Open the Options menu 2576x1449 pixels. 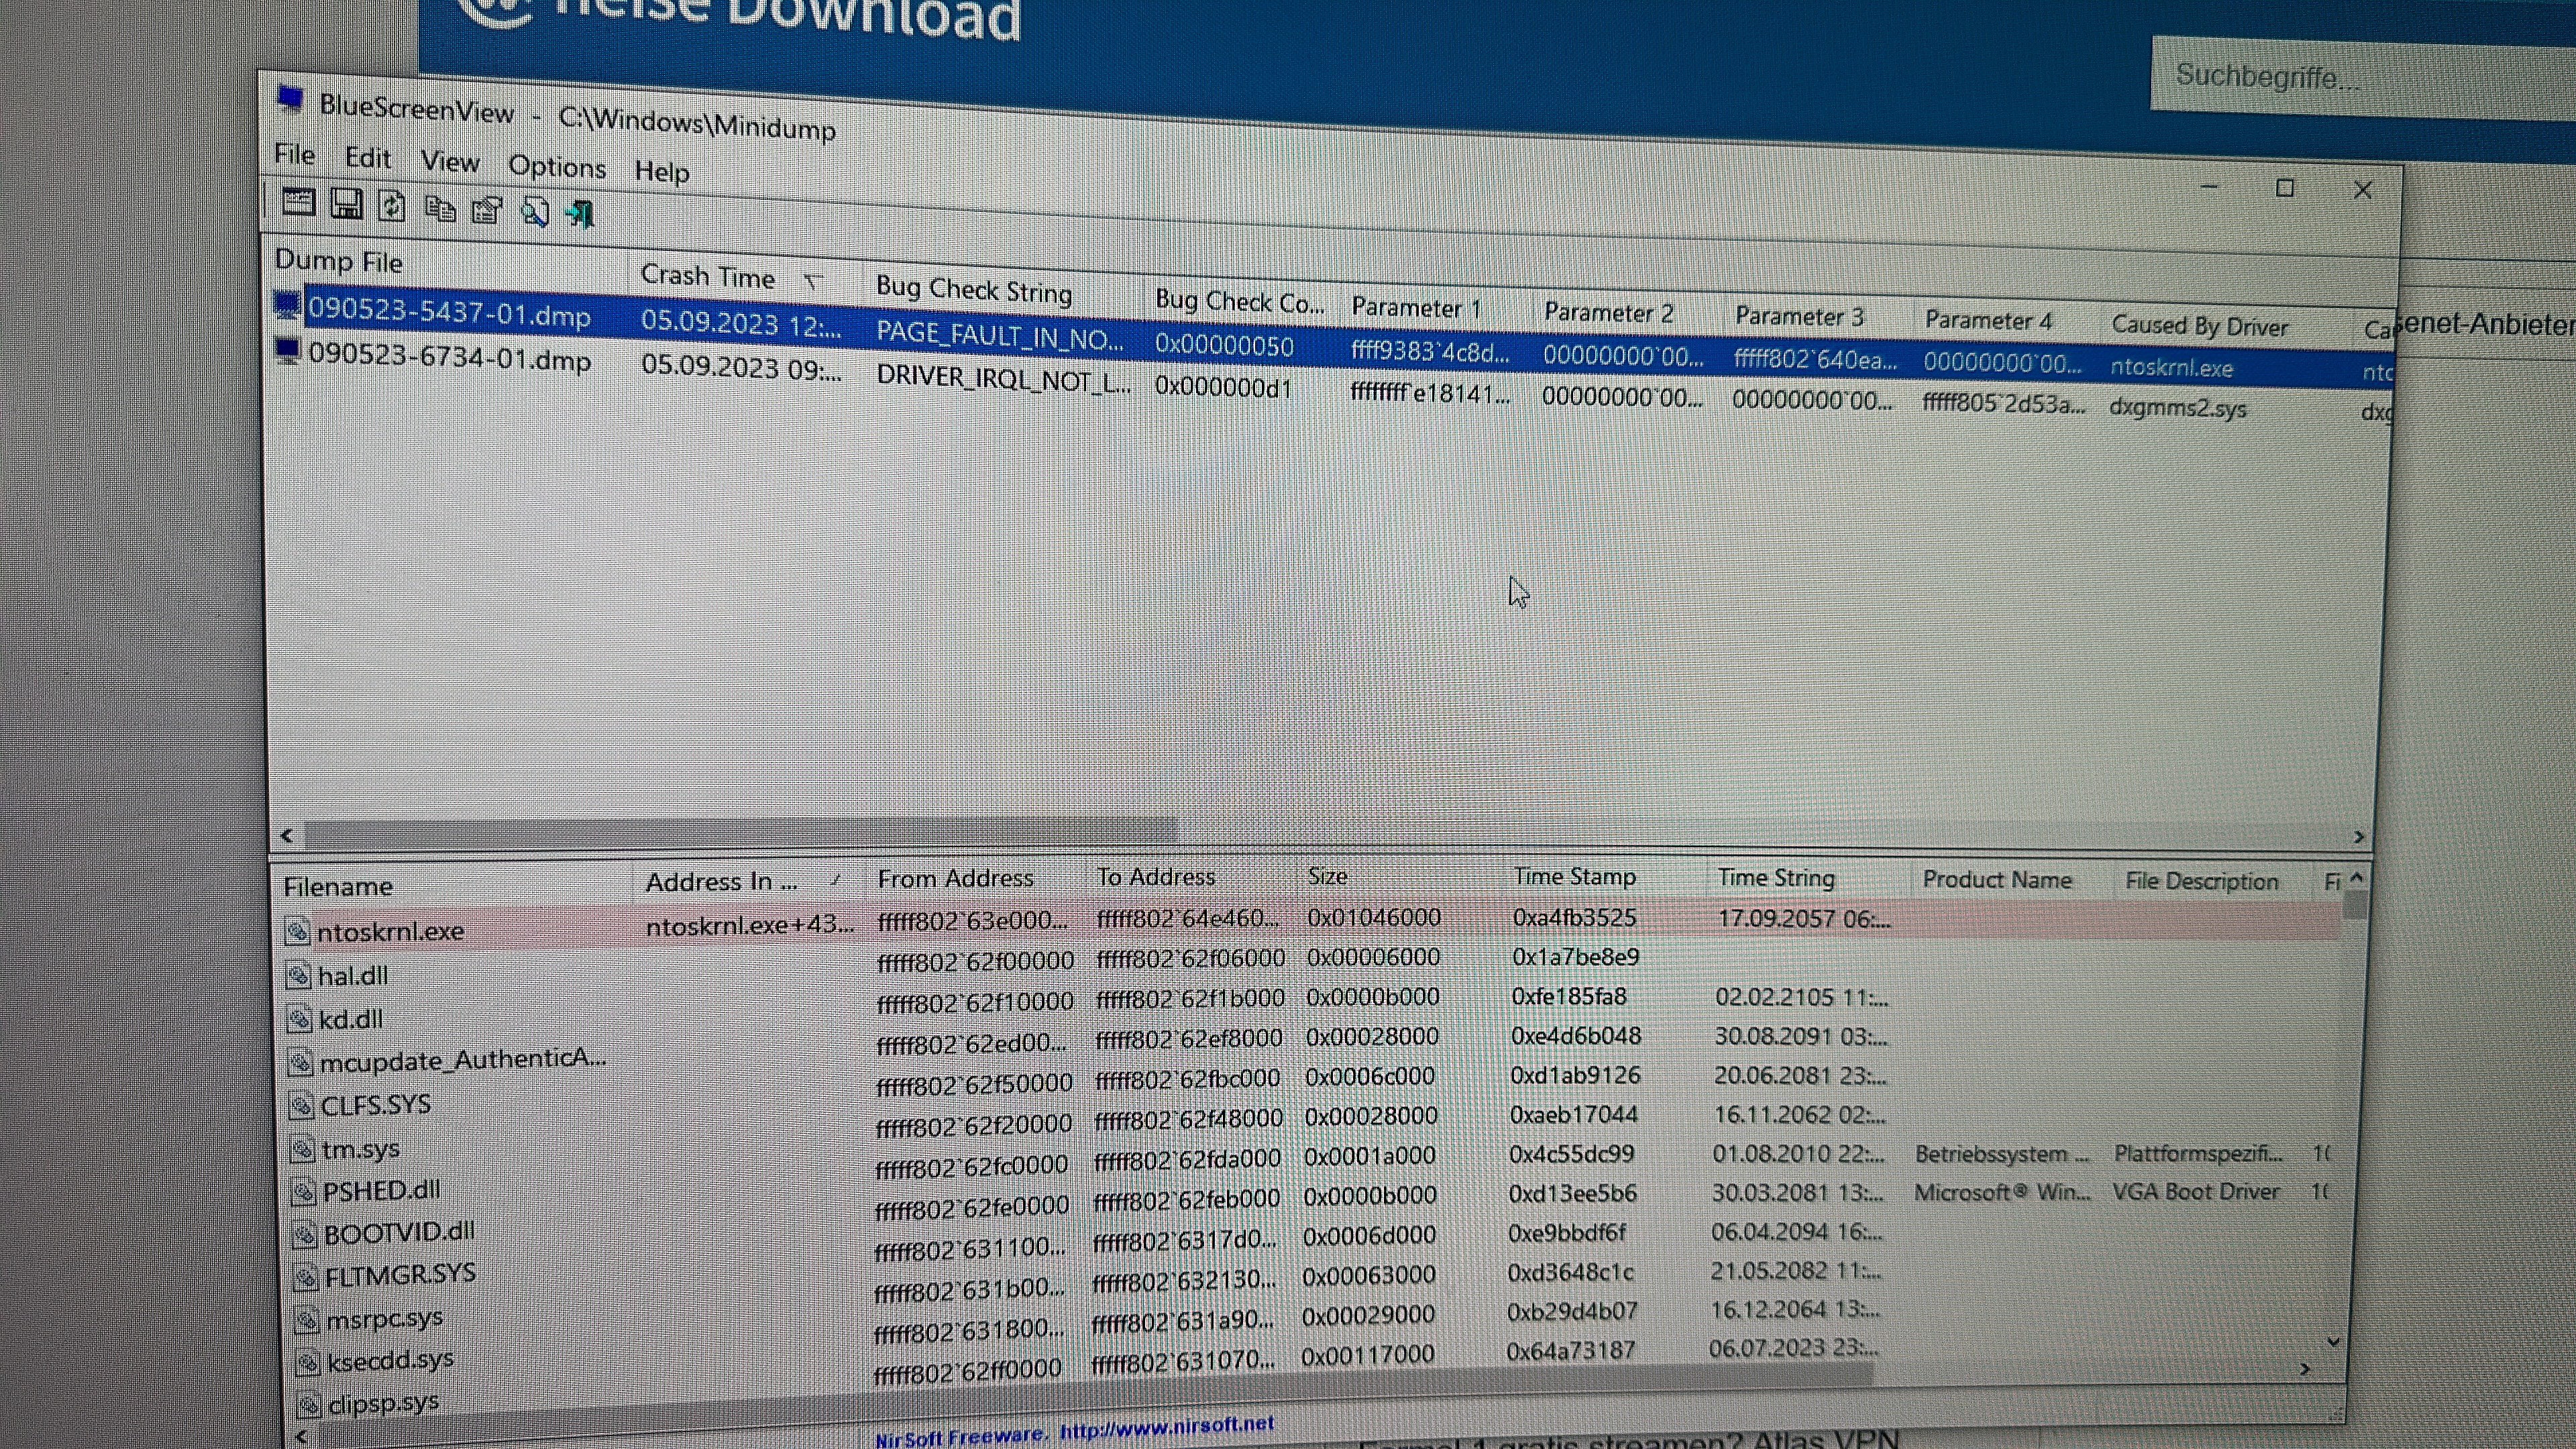click(x=556, y=167)
